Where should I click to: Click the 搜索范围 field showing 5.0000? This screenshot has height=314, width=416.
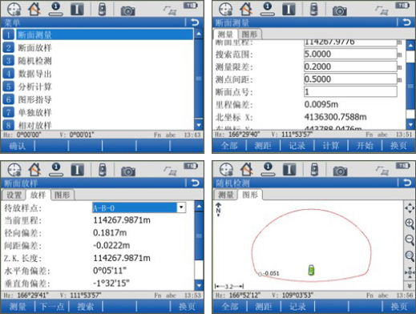coord(350,54)
